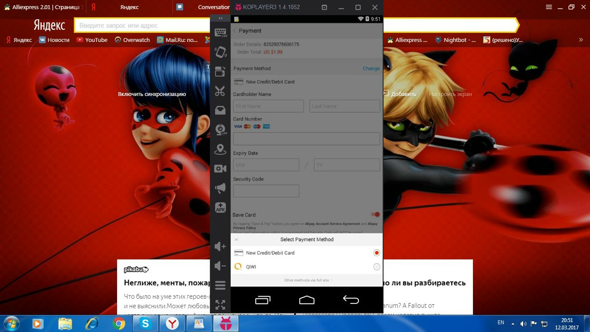
Task: Switch to the Aliexpress 2.01 browser tab
Action: 42,7
